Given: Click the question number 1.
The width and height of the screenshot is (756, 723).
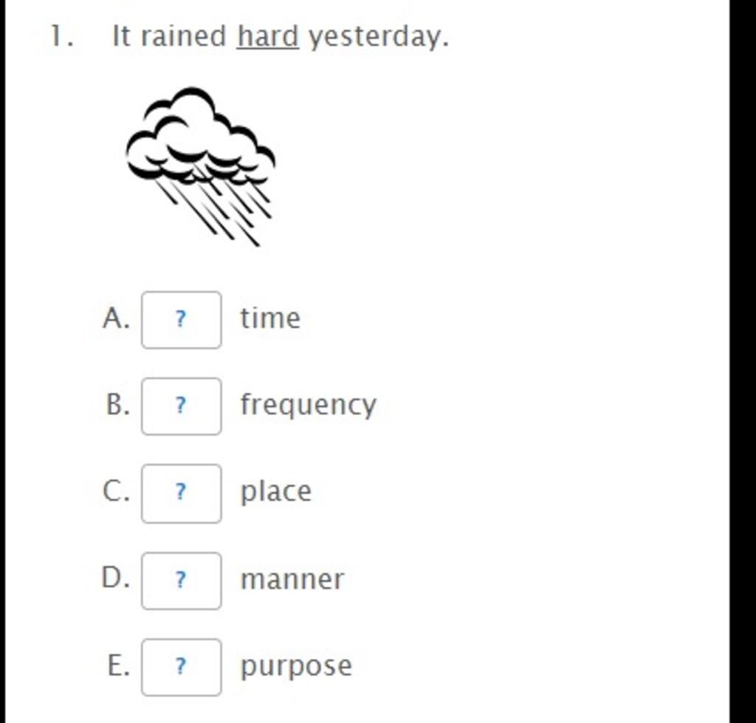Looking at the screenshot, I should (x=62, y=36).
